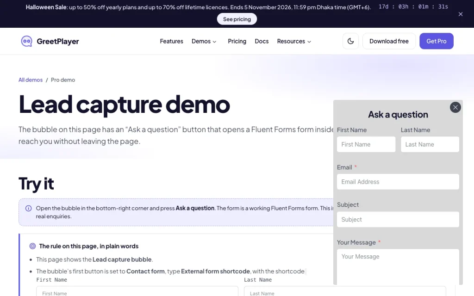Click the See pricing button
The image size is (474, 296).
tap(237, 19)
